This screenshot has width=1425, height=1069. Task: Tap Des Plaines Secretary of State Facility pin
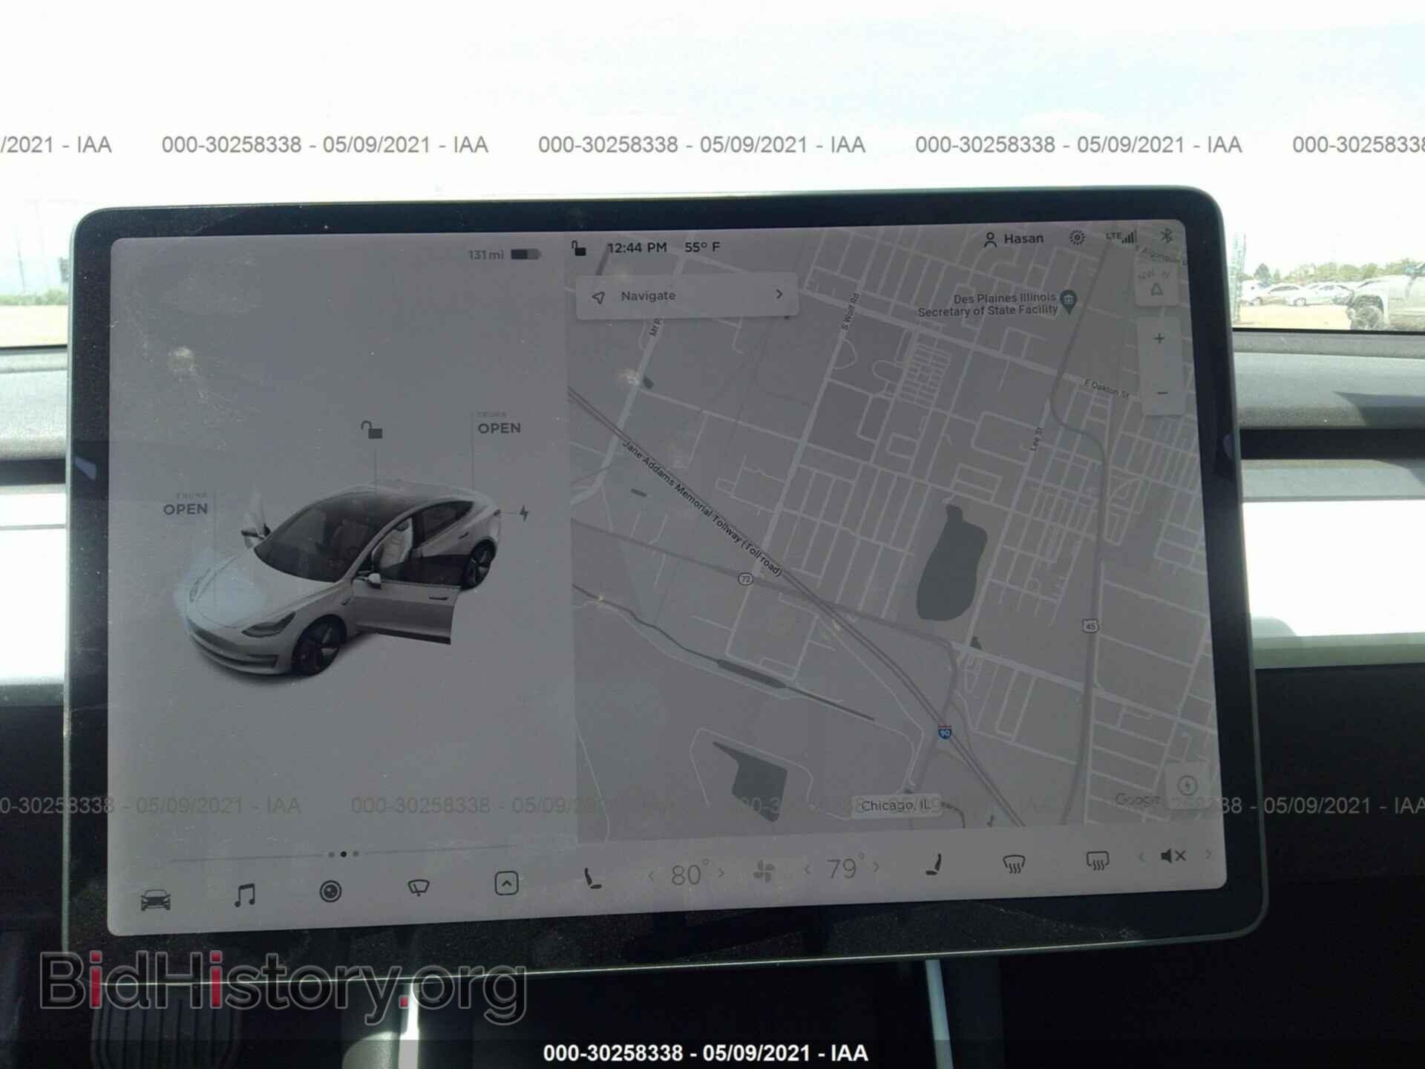pos(1069,301)
